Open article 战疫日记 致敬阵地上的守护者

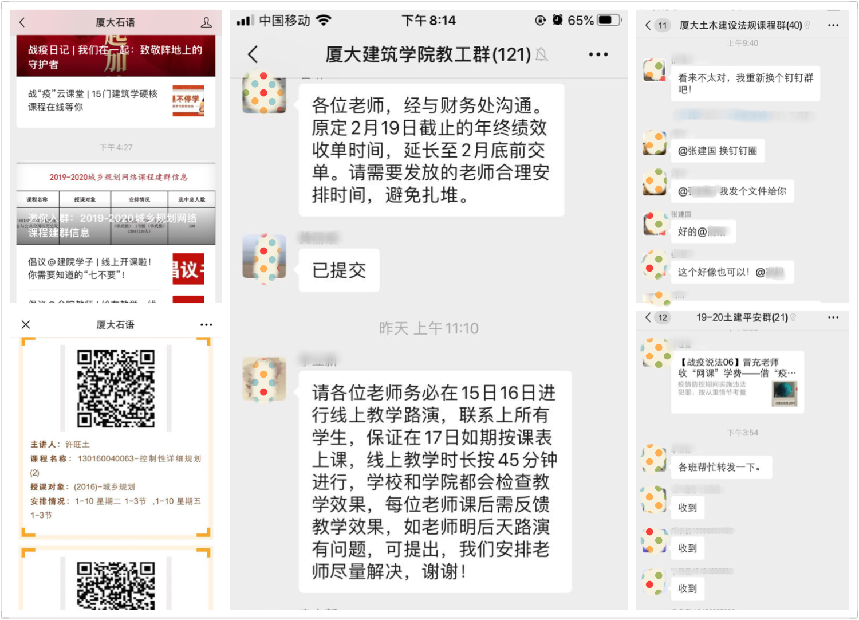[x=116, y=56]
